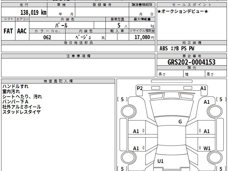This screenshot has height=171, width=228.
Task: Click the 輸入車 header cell
Action: click(117, 31)
